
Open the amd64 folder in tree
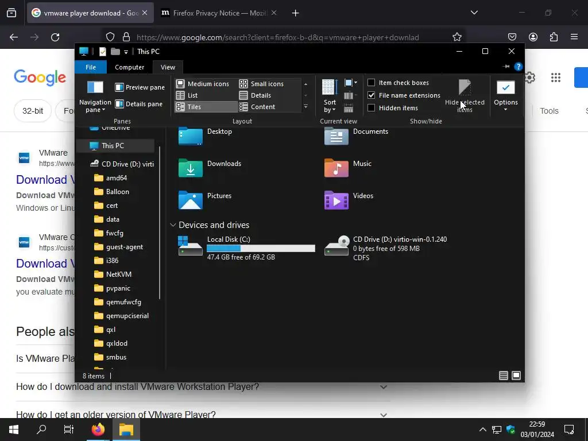point(111,178)
